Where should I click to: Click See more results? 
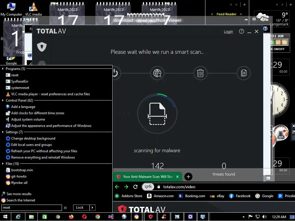(16, 194)
